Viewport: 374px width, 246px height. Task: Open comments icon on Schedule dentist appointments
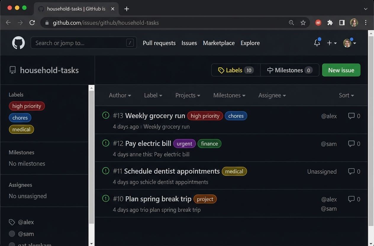tap(351, 171)
